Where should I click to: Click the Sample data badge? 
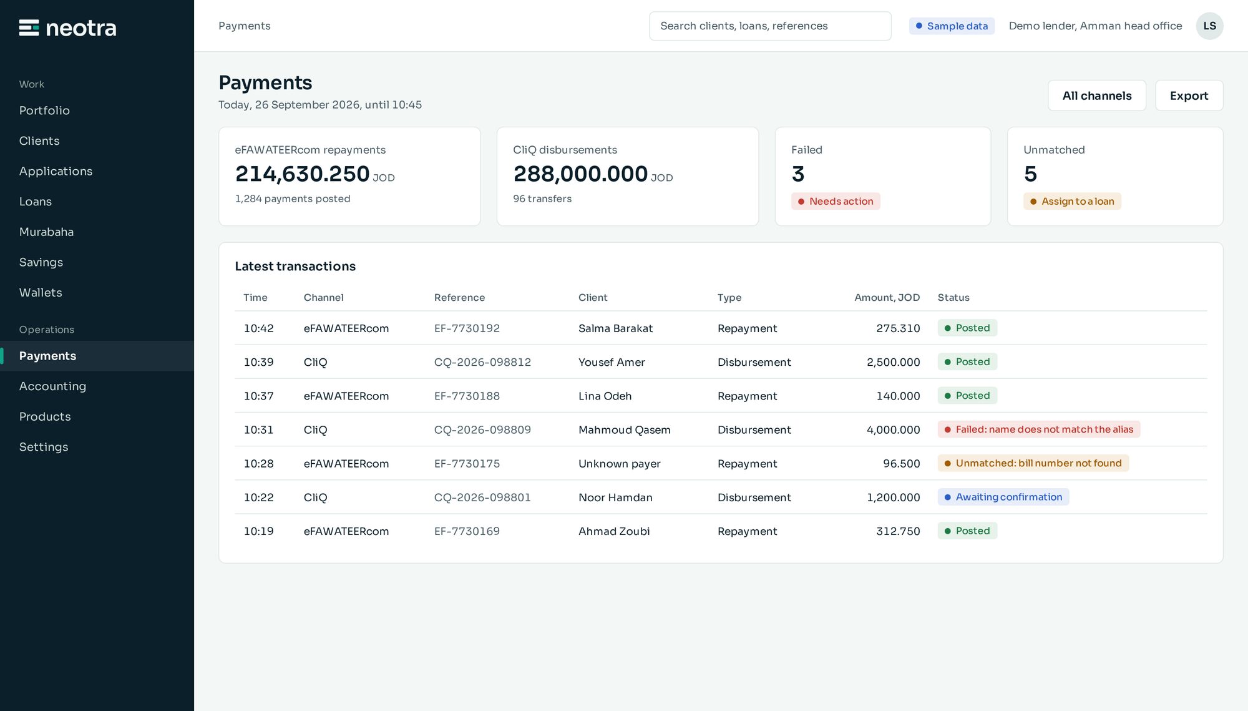coord(952,26)
